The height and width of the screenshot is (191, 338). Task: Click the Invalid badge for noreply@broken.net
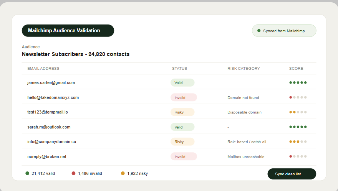pyautogui.click(x=184, y=156)
